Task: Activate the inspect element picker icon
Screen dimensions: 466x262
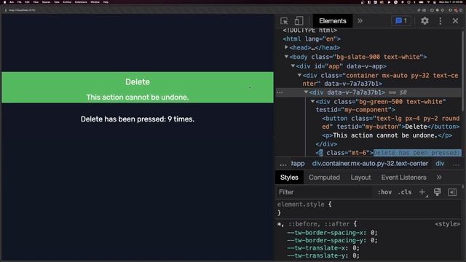Action: 284,21
